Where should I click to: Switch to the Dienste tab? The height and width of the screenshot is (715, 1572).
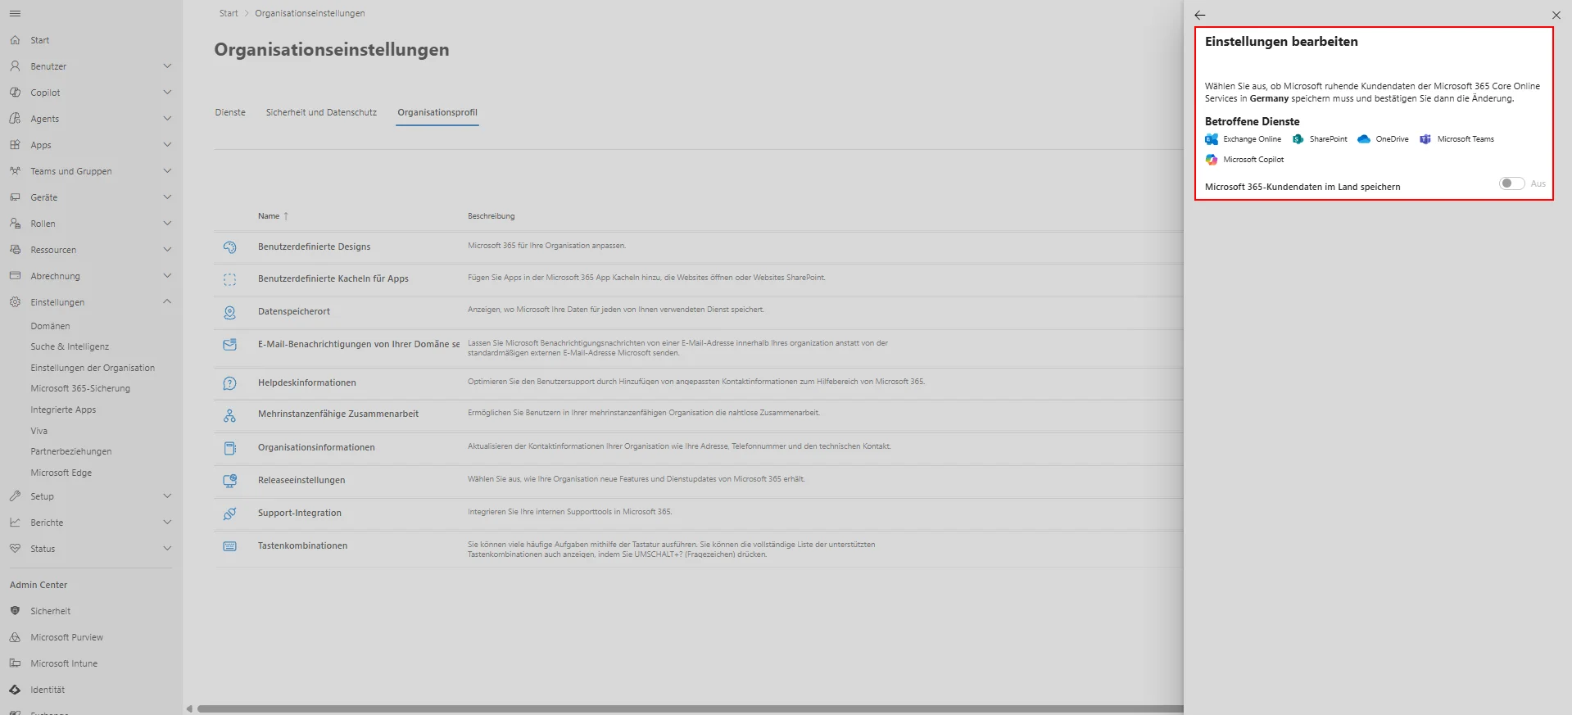pos(230,112)
